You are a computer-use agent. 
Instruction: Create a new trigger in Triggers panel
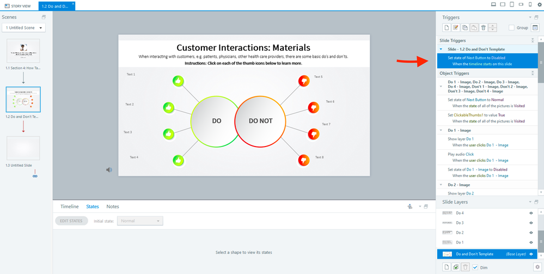(x=447, y=28)
